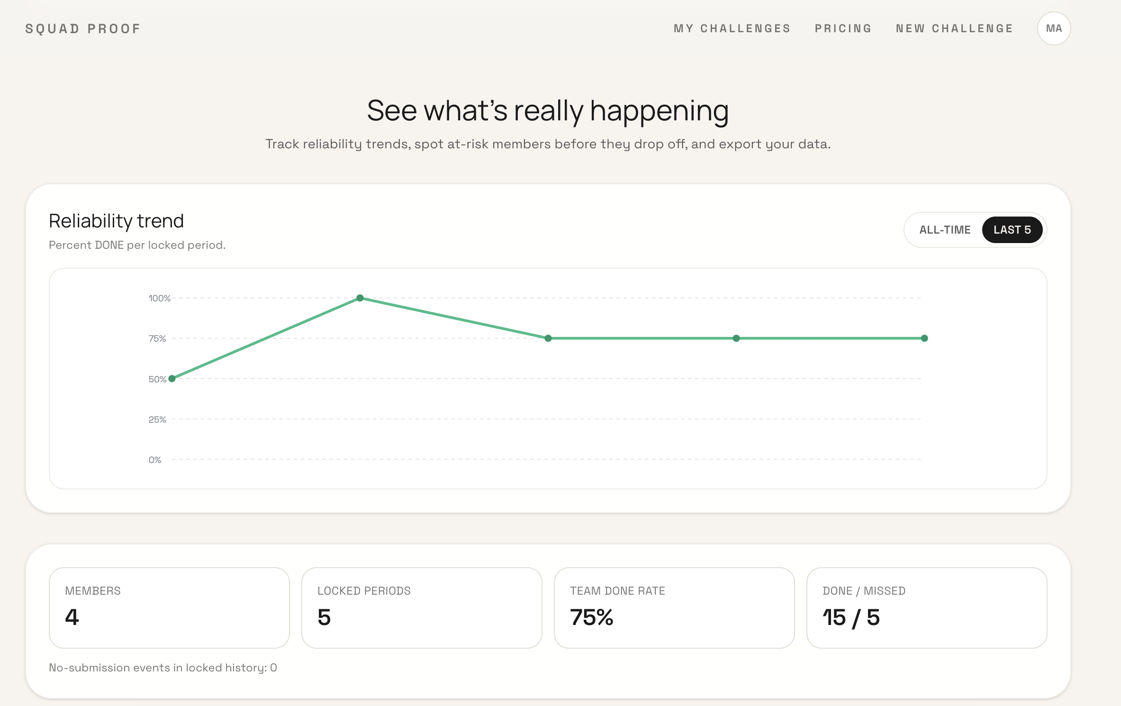Click the last data point on chart
1121x706 pixels.
924,338
